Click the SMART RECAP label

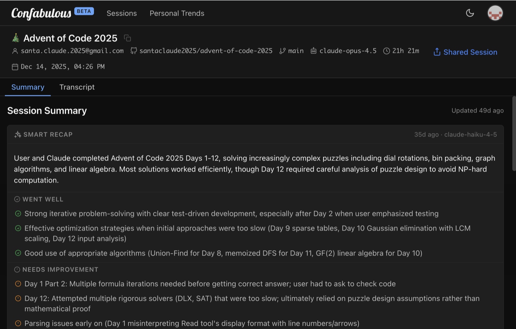[x=48, y=135]
